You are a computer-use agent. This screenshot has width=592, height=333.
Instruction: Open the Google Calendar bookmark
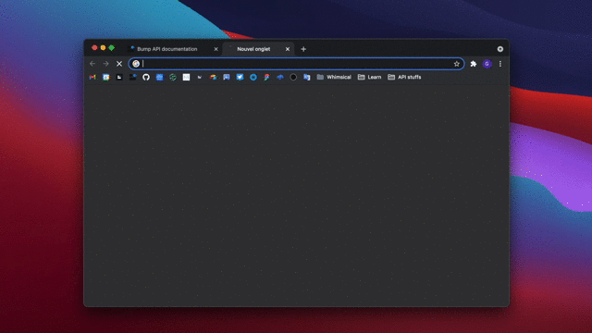coord(106,77)
